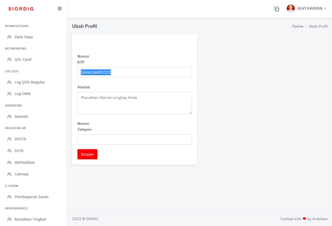Open IOTA menu item
332x226 pixels.
click(19, 151)
